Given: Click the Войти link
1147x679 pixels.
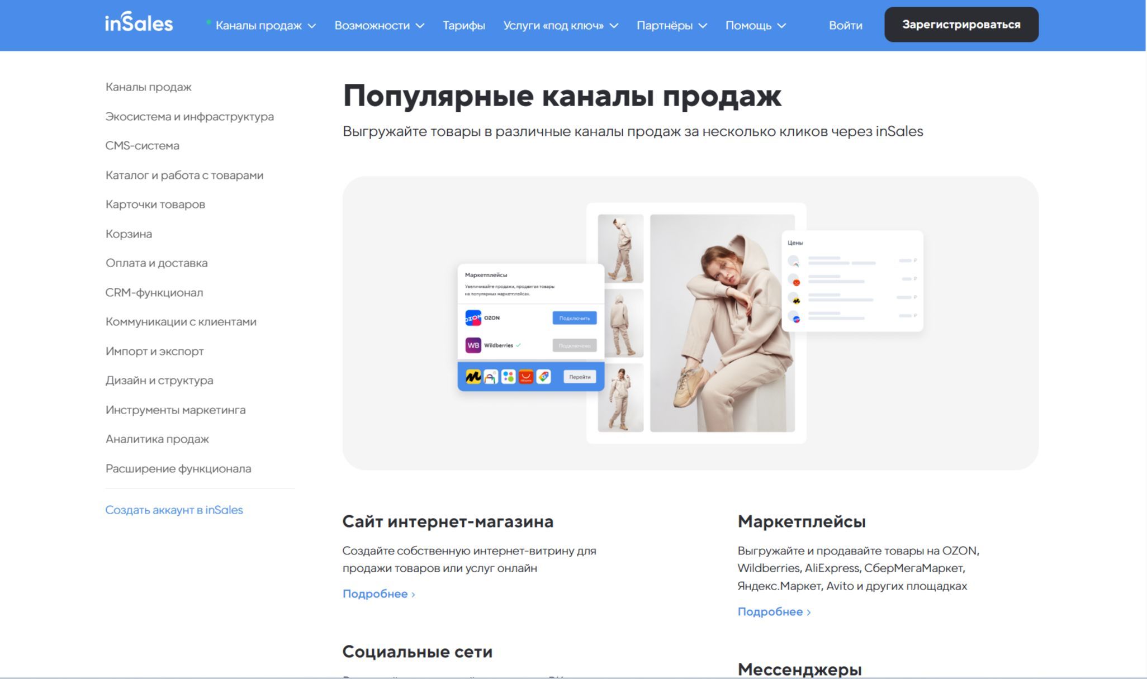Looking at the screenshot, I should pyautogui.click(x=845, y=26).
